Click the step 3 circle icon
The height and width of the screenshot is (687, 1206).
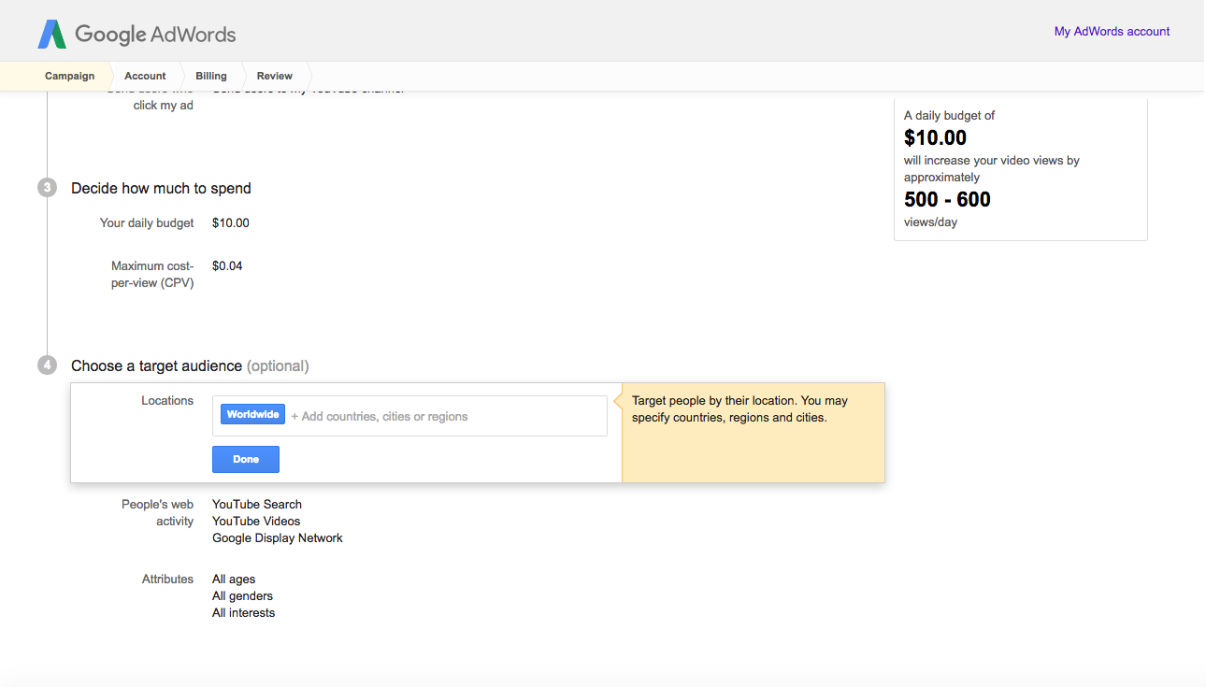pos(47,188)
